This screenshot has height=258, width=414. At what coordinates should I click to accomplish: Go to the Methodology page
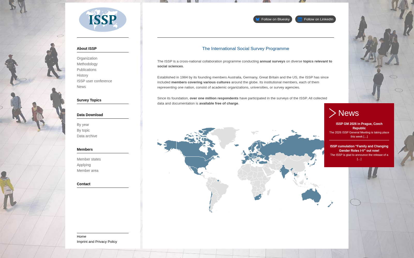[87, 64]
